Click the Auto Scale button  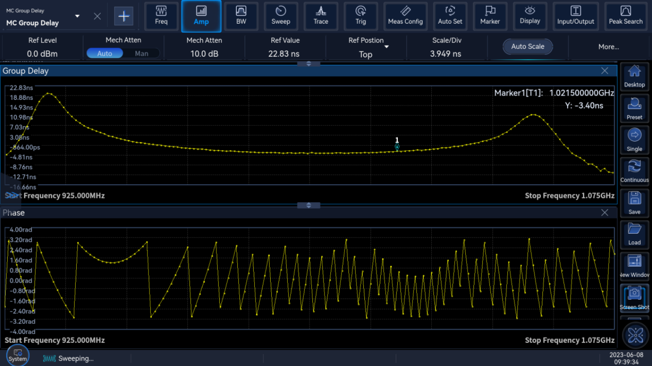[528, 47]
